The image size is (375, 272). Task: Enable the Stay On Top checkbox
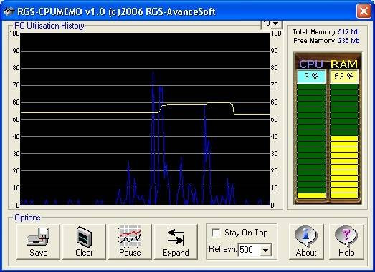(x=217, y=233)
